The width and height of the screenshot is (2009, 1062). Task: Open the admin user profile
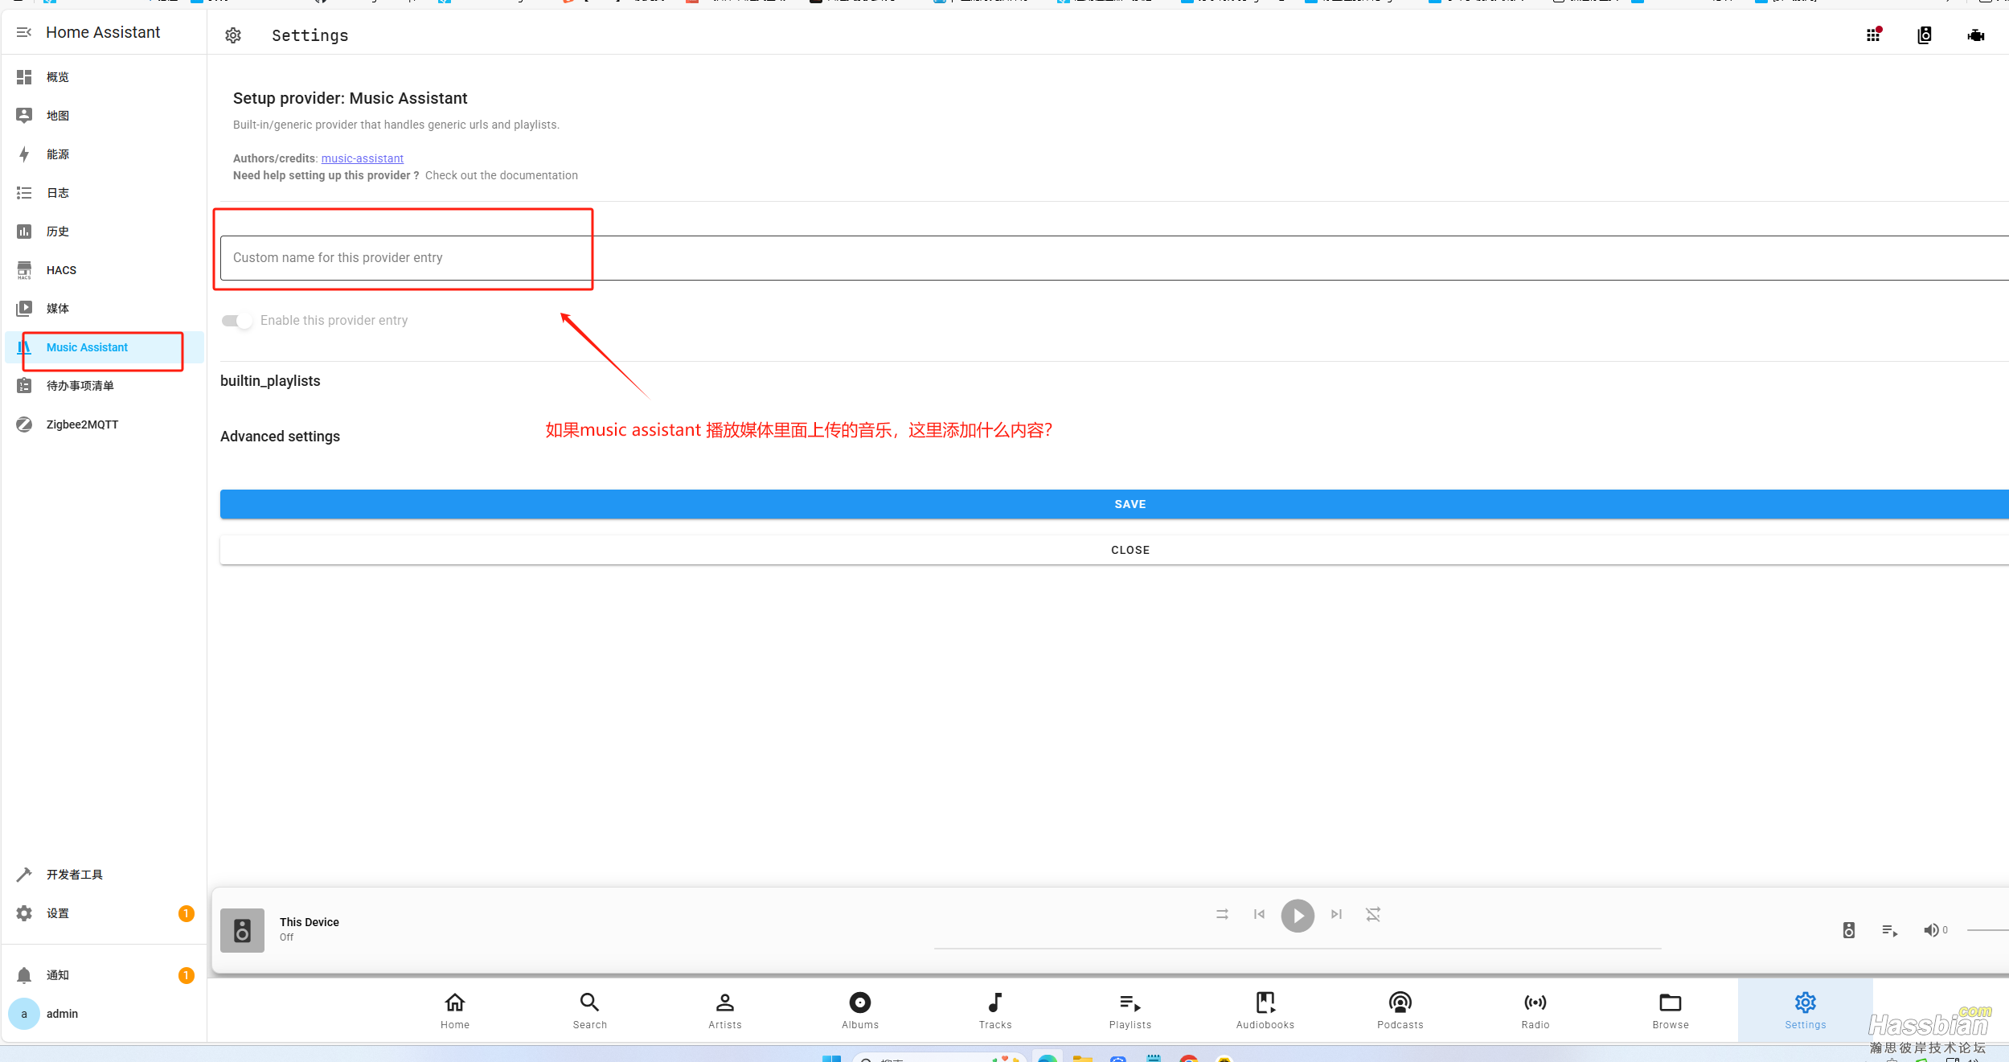(103, 1014)
